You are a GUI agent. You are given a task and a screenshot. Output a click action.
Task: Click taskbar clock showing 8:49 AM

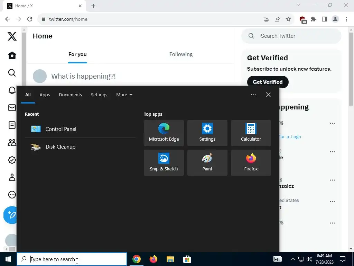pos(324,259)
